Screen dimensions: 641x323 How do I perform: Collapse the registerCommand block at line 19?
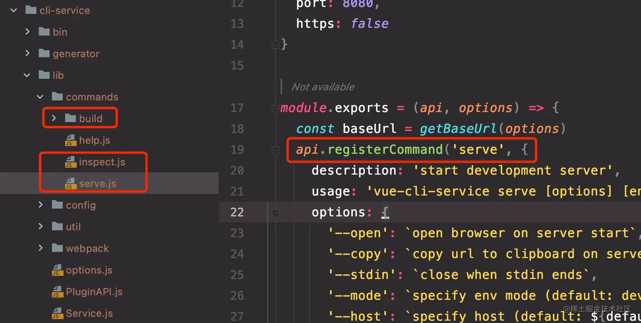point(275,149)
